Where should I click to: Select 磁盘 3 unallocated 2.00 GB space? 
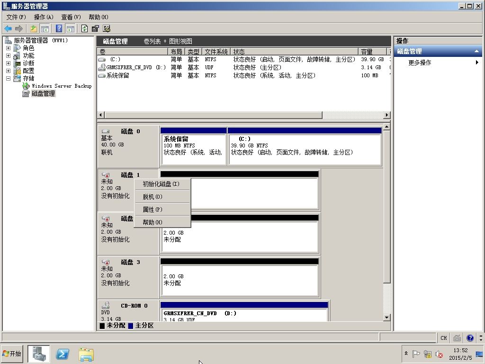(239, 277)
